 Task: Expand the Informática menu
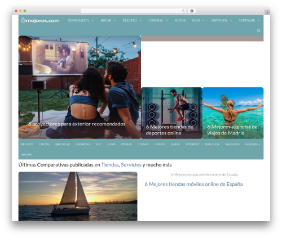[x=81, y=20]
